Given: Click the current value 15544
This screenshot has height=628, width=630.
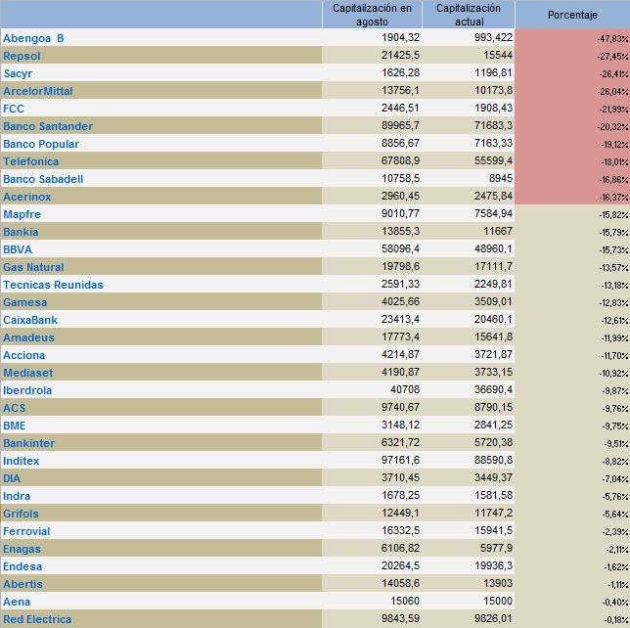Looking at the screenshot, I should click(x=498, y=55).
